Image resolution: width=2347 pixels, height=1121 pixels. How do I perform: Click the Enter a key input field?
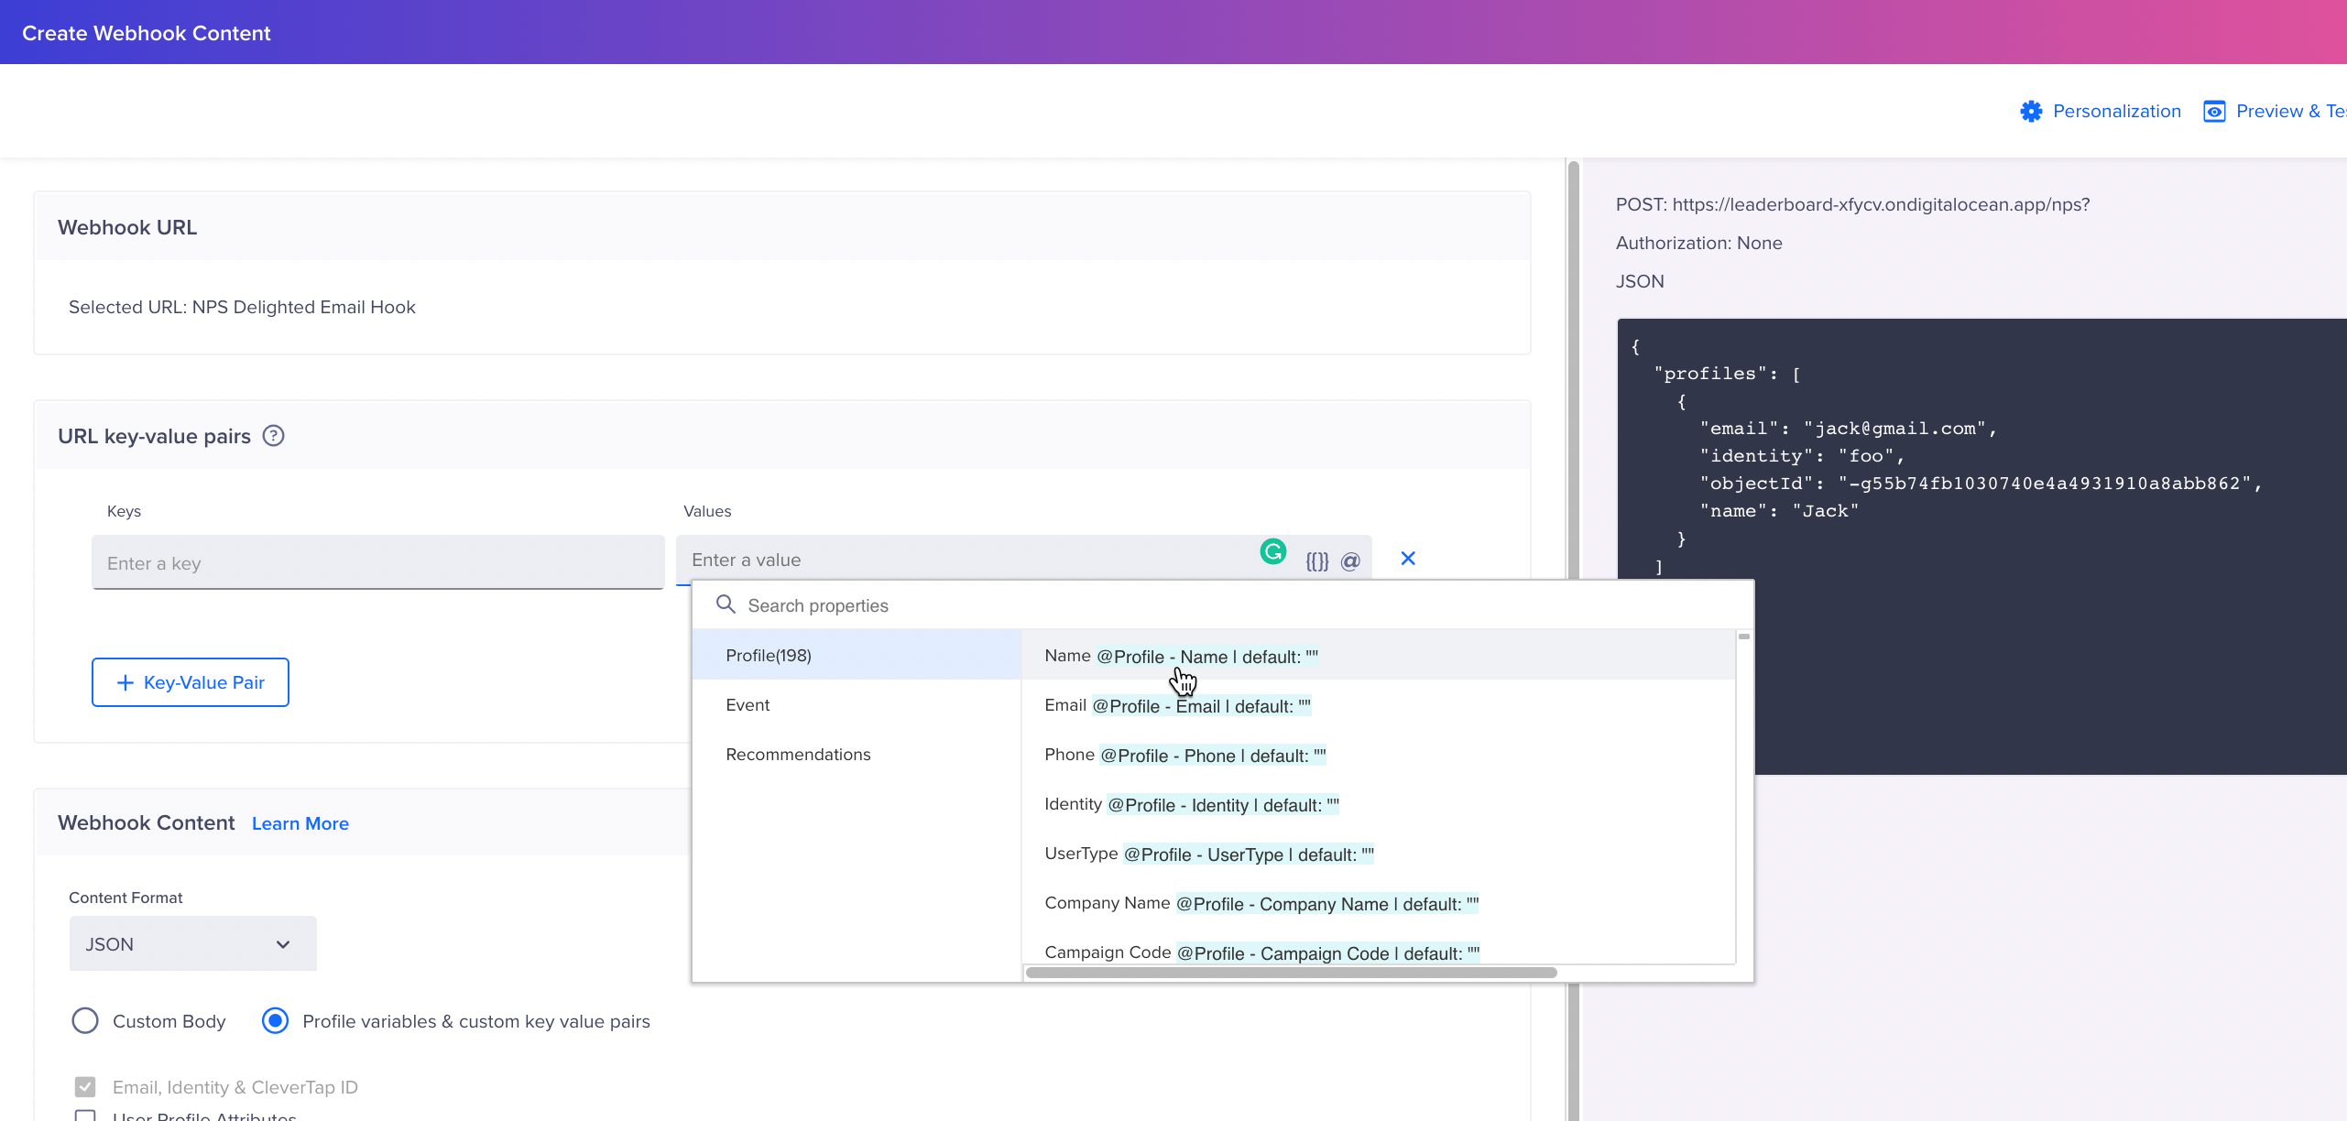[377, 563]
